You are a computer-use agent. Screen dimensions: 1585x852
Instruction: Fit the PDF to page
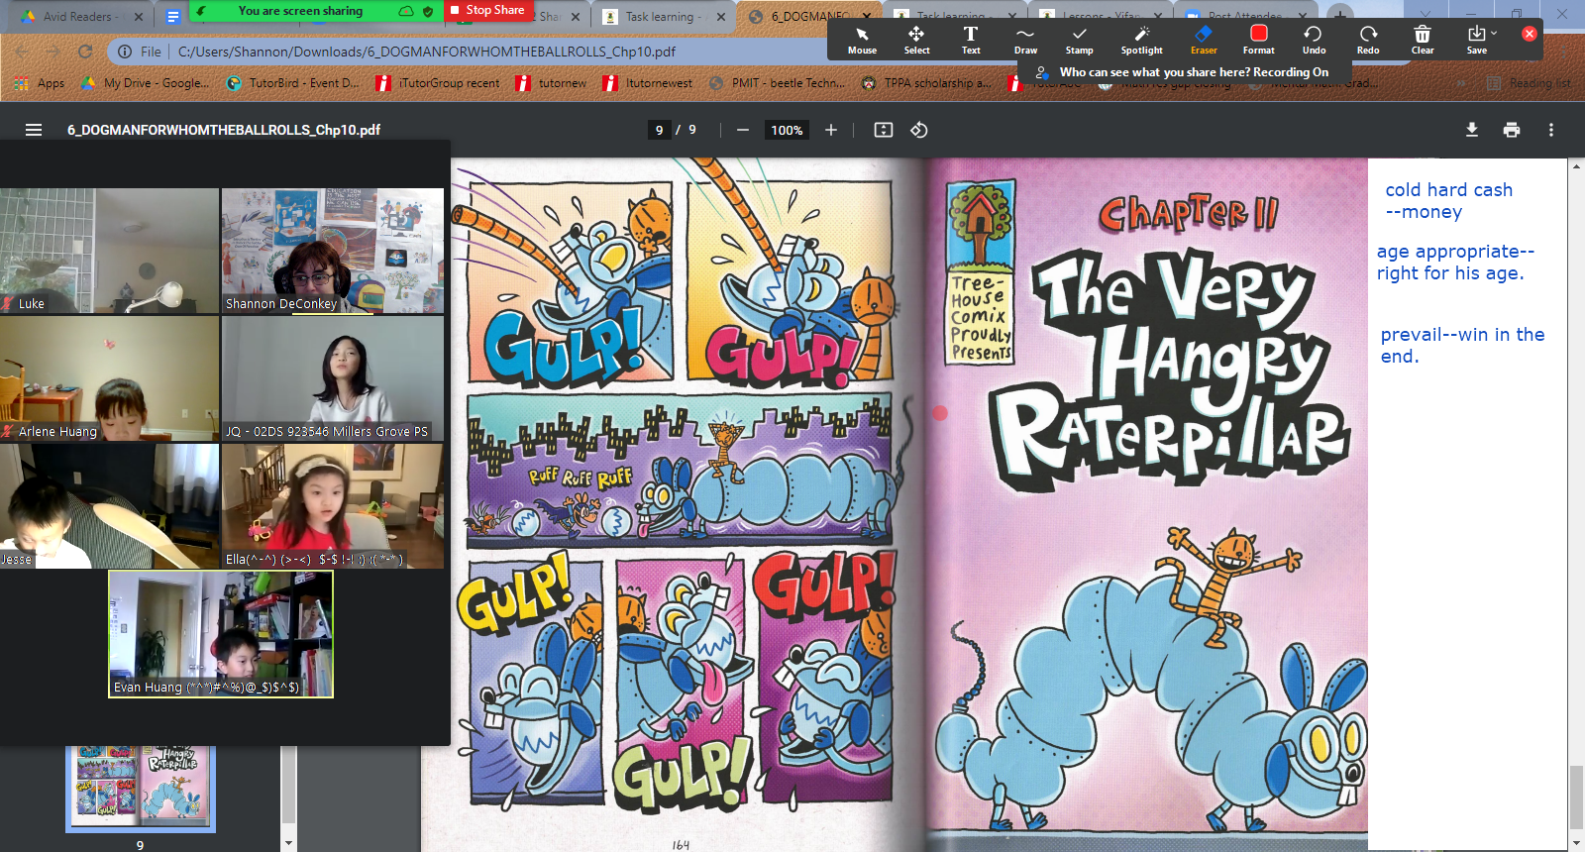884,130
